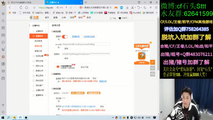
Task: Toggle the 直播开关 live switch
Action: pos(65,37)
